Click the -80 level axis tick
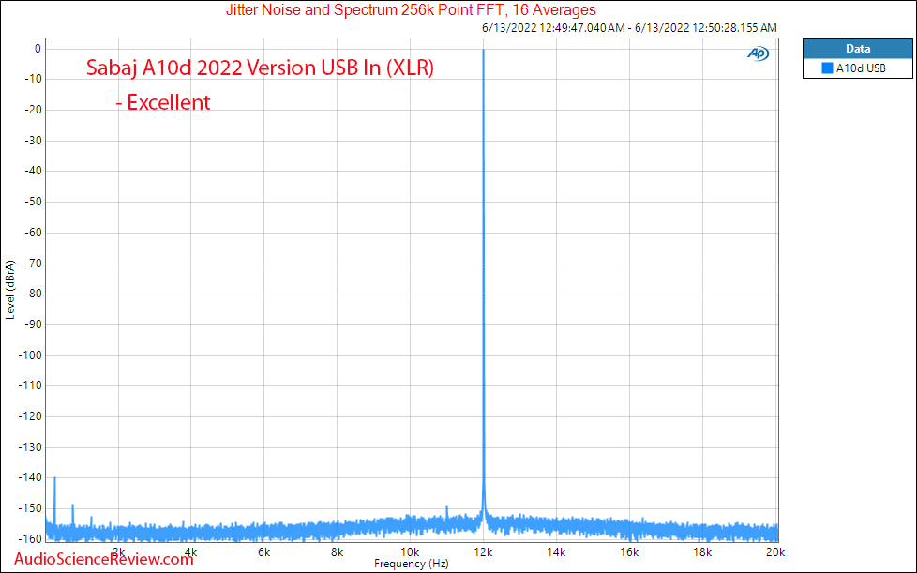Screen dimensions: 917x573 tap(32, 294)
